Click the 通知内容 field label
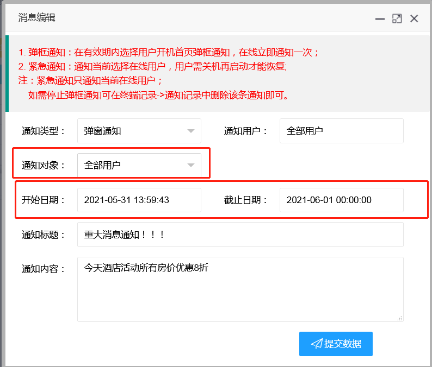The width and height of the screenshot is (432, 367). 43,269
